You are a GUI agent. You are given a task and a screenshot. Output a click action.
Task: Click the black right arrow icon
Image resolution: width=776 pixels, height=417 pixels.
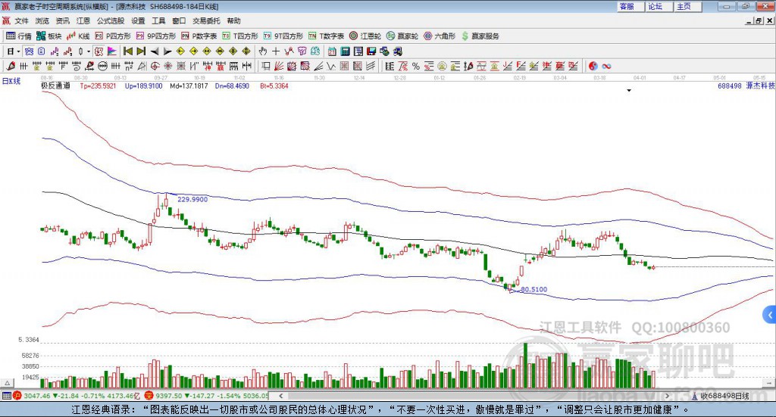coord(167,51)
